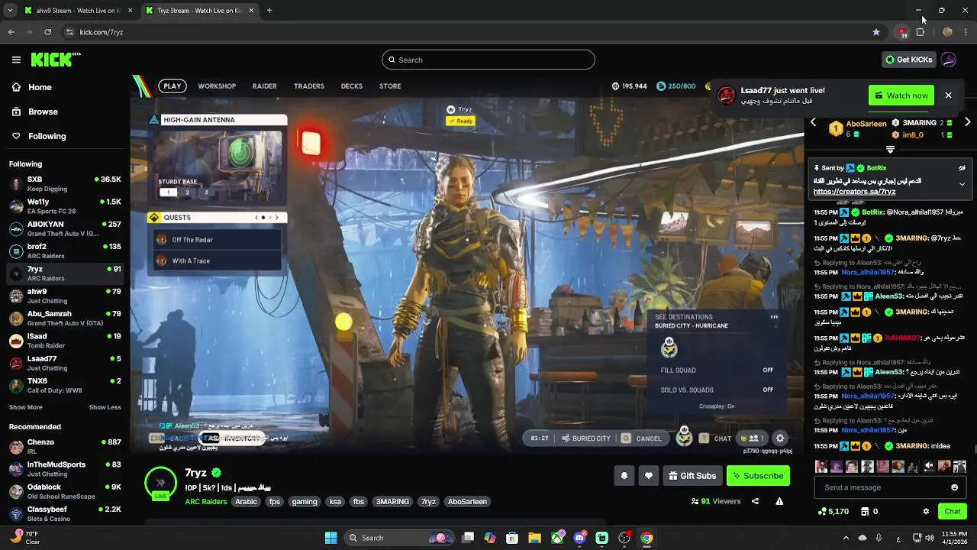Viewport: 977px width, 550px height.
Task: Click Show More in Following list
Action: pos(26,407)
